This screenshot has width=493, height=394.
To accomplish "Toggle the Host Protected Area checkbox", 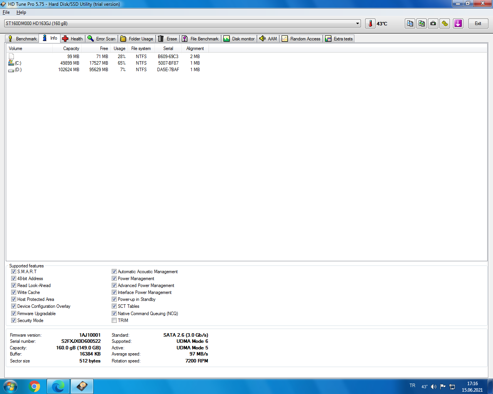I will pos(13,299).
